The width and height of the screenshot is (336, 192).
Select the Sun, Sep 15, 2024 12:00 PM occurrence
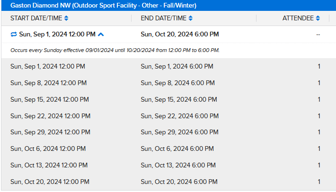tap(49, 99)
